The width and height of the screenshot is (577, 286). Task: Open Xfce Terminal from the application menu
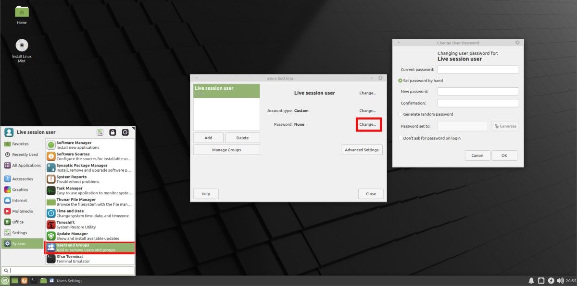coord(70,258)
